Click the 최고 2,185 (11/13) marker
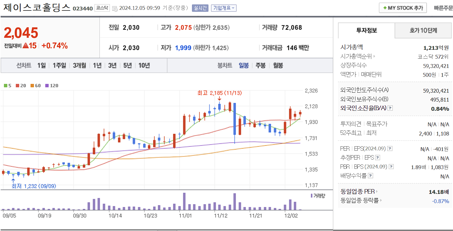The image size is (453, 231). [x=219, y=93]
